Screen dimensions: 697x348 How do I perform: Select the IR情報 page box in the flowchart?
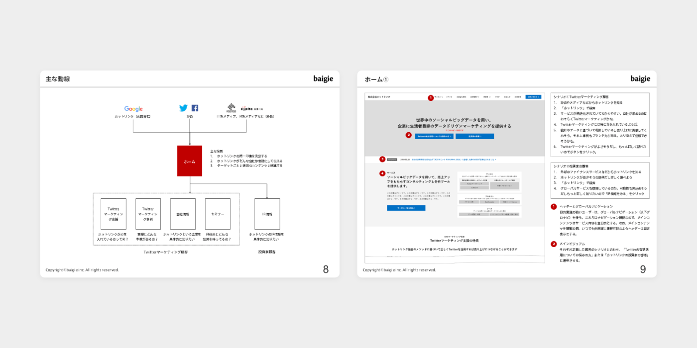pyautogui.click(x=267, y=214)
